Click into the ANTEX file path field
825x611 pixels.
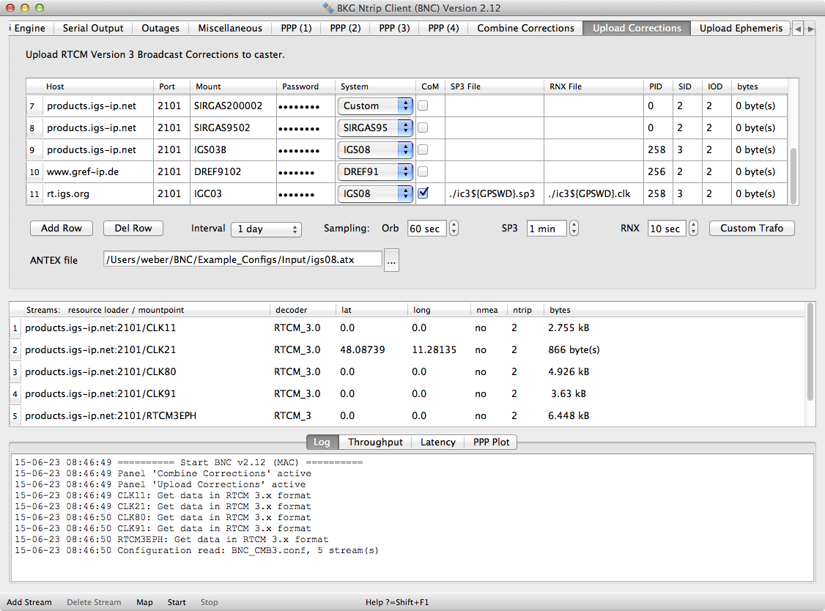243,259
